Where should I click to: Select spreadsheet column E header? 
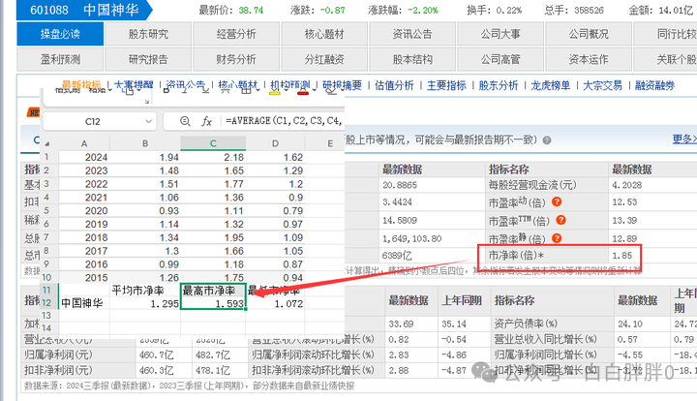pos(330,143)
